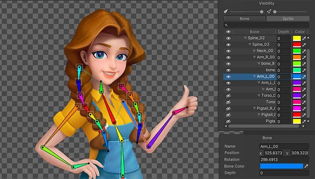Sort by the Depth column header
The image size is (315, 179).
coord(283,31)
